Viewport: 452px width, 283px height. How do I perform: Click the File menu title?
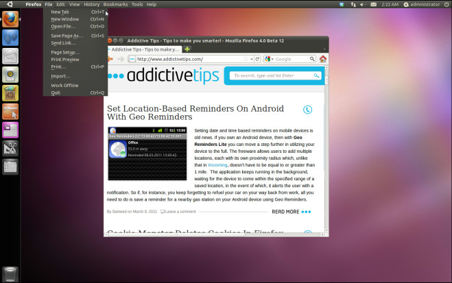click(x=49, y=4)
